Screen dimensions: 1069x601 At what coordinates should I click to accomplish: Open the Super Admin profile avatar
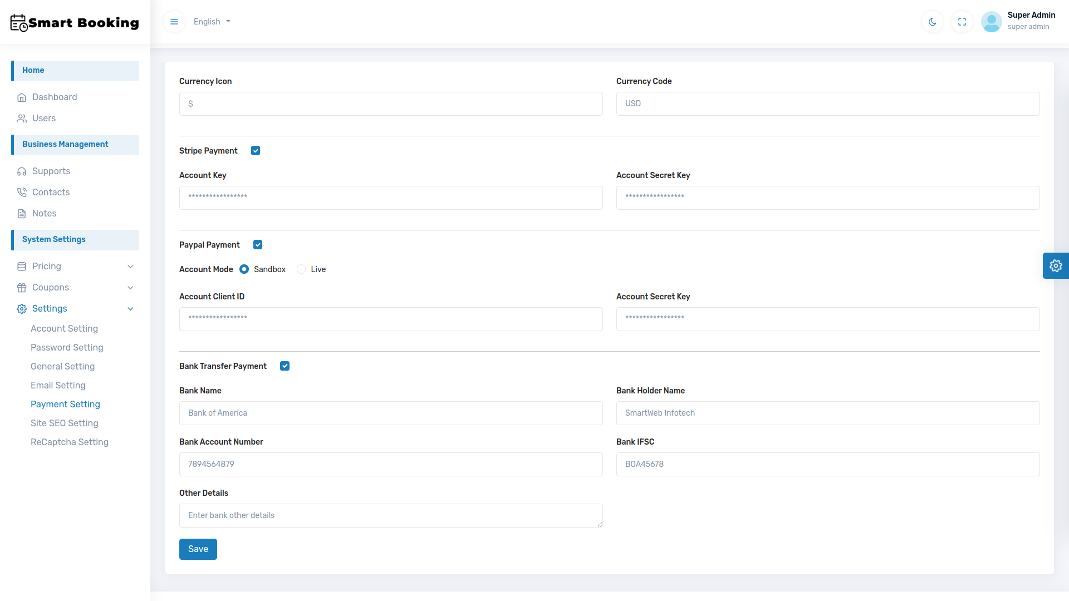tap(992, 22)
